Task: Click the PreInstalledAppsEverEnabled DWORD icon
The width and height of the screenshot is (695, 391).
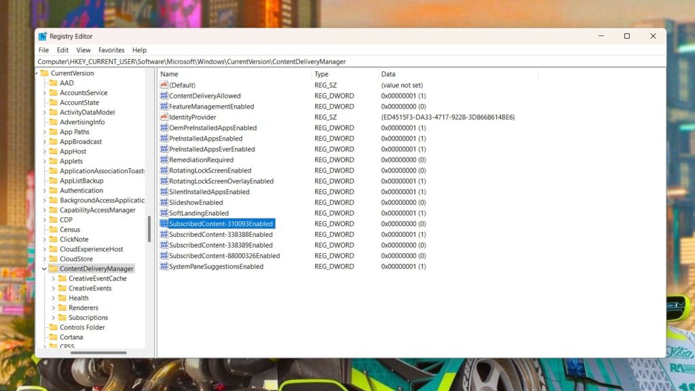Action: (x=164, y=149)
